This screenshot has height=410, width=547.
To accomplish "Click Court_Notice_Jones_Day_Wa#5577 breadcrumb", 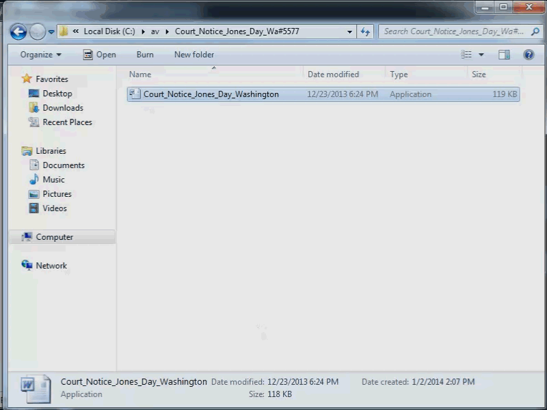I will [237, 31].
